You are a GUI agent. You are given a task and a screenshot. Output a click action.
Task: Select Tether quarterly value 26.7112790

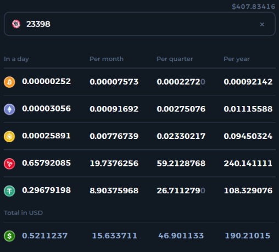click(x=181, y=191)
